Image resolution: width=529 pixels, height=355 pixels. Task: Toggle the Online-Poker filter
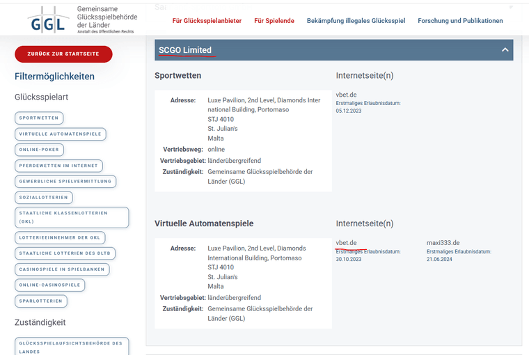click(x=40, y=150)
